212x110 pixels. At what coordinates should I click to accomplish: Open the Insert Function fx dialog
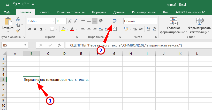pyautogui.click(x=59, y=45)
